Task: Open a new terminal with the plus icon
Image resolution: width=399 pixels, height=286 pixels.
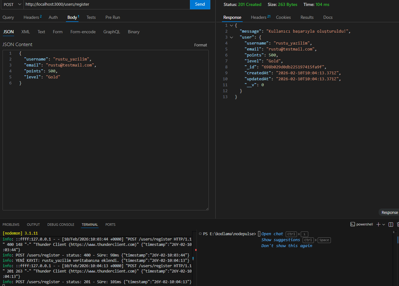Action: point(379,224)
